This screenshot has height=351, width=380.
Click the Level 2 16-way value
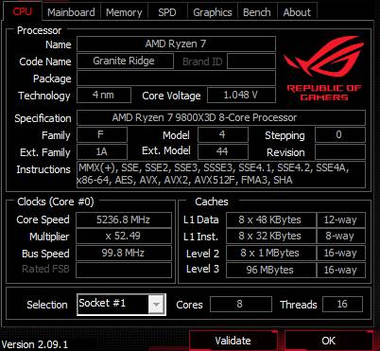point(341,254)
